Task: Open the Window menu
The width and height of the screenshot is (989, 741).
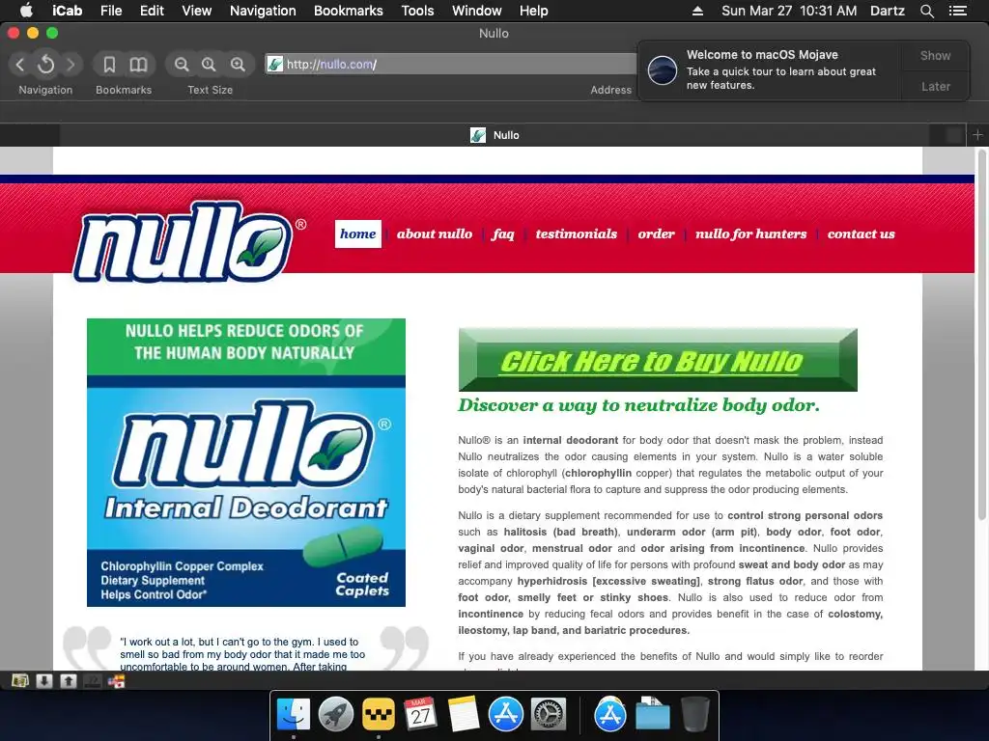Action: tap(476, 11)
